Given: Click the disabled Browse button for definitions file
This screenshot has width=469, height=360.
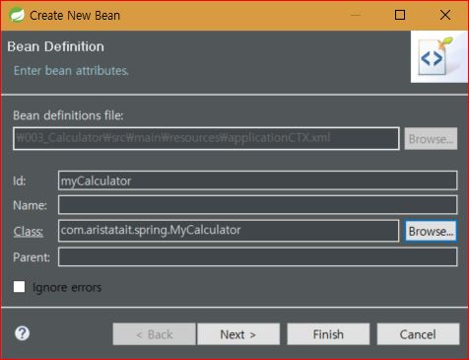Looking at the screenshot, I should click(x=431, y=139).
